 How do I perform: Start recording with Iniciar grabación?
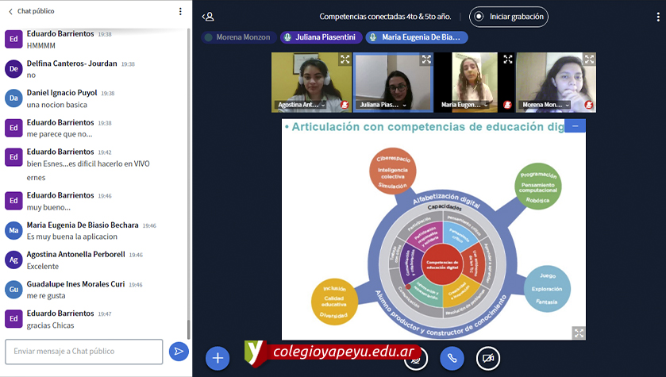509,17
